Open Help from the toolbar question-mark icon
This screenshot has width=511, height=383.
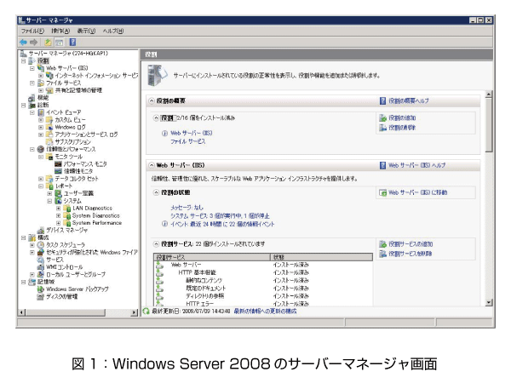click(x=72, y=42)
